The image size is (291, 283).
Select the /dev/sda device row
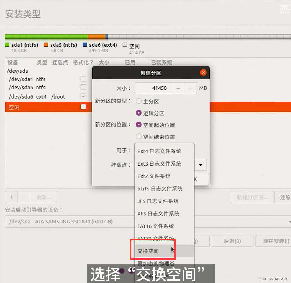coord(49,71)
